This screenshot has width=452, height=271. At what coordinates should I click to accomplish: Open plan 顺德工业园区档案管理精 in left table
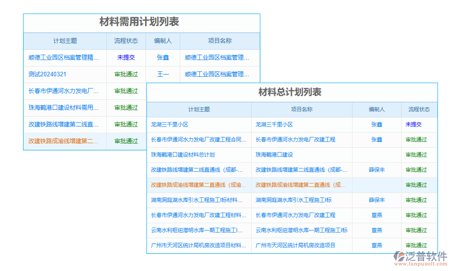[63, 58]
